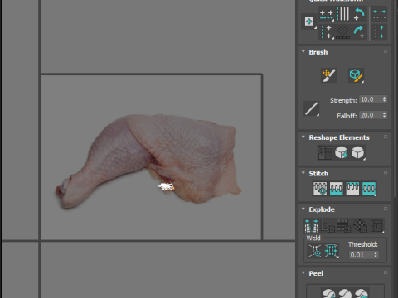Adjust the Strength spinner arrows

coord(385,99)
